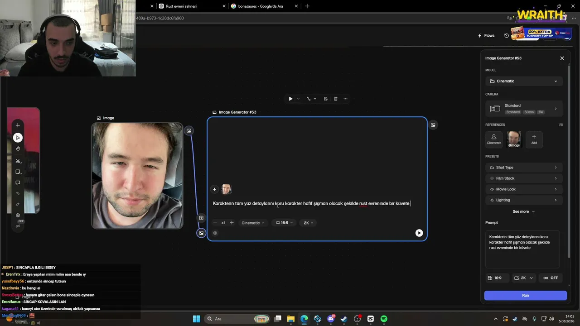Expand the Lighting preset
The image size is (580, 326).
point(524,200)
